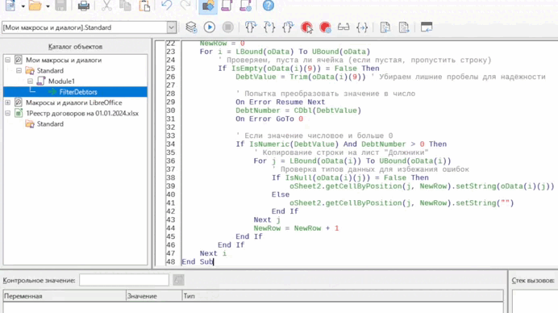Click the Import Basic icon
The width and height of the screenshot is (558, 313).
coord(385,27)
